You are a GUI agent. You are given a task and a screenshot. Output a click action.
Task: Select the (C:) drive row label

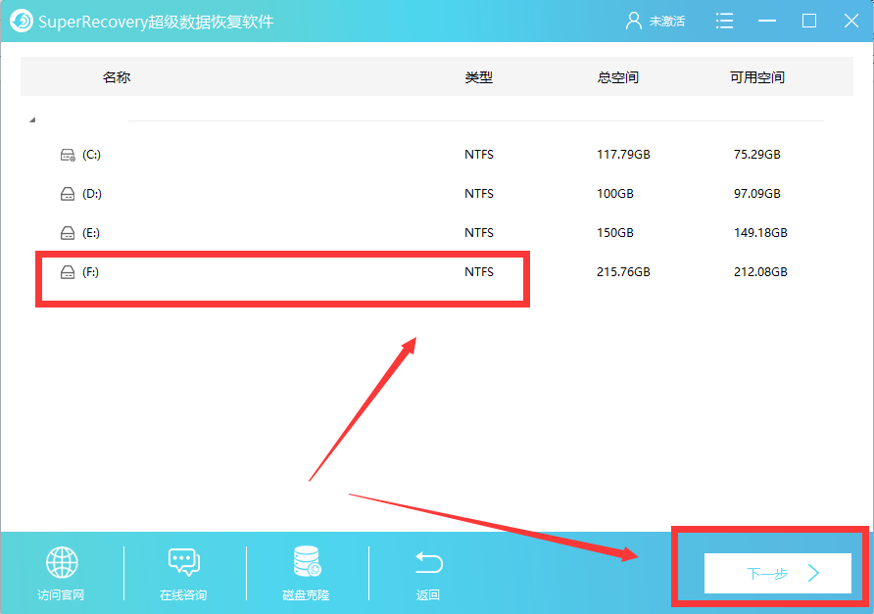pos(91,155)
